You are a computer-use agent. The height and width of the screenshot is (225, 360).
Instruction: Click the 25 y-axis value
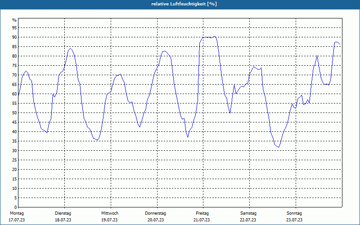tap(14, 160)
